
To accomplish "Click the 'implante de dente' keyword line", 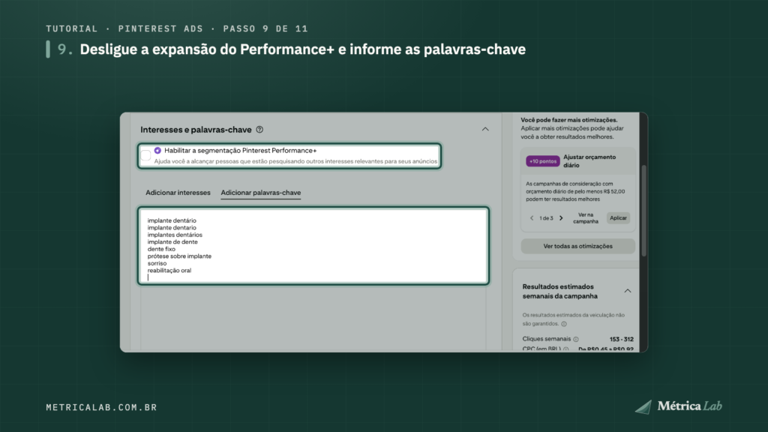I will [172, 242].
